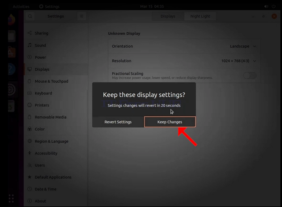Select the Displays monitor icon
Viewport: 282px width, 207px height.
30,69
